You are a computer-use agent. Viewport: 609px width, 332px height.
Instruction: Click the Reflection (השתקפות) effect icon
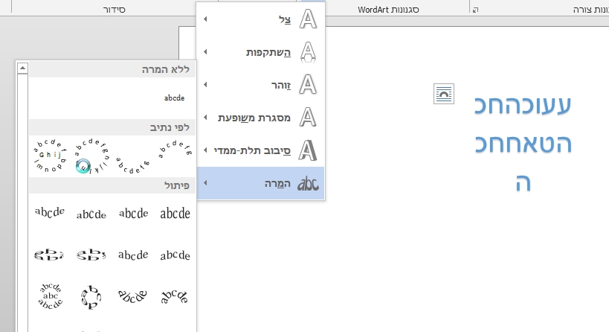(308, 52)
